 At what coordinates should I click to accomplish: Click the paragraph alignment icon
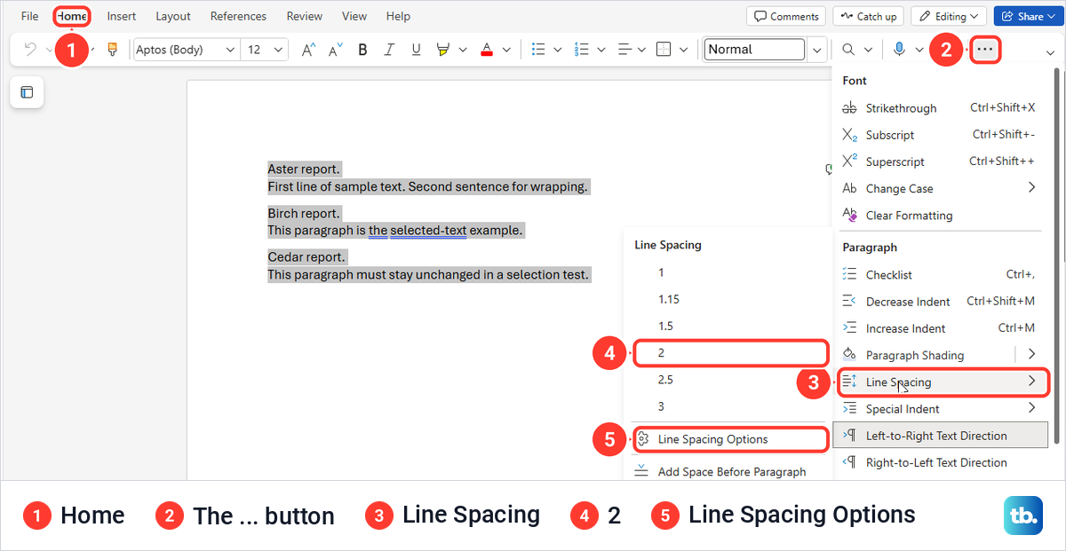click(x=624, y=50)
